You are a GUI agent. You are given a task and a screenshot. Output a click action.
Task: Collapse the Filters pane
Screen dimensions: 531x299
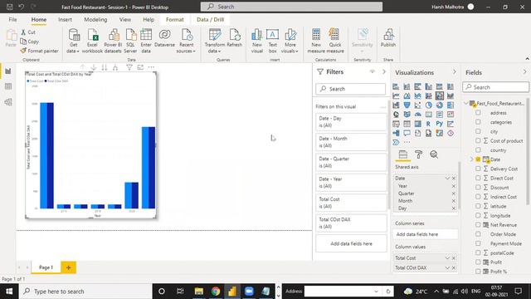[384, 72]
